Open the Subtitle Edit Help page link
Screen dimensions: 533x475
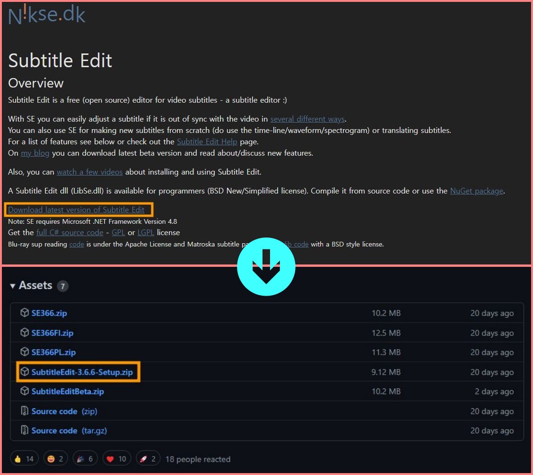coord(207,141)
